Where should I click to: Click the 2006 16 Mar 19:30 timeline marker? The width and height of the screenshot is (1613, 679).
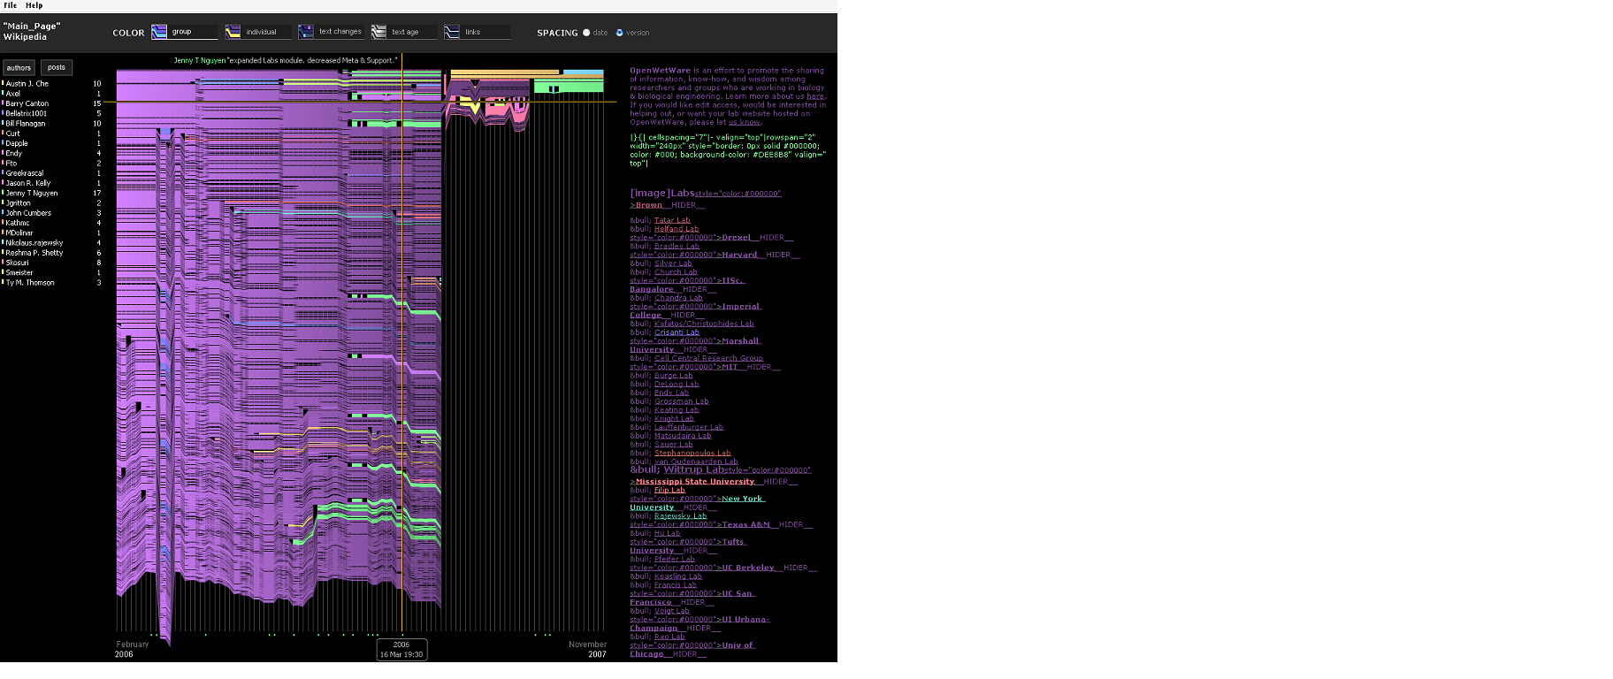[401, 650]
